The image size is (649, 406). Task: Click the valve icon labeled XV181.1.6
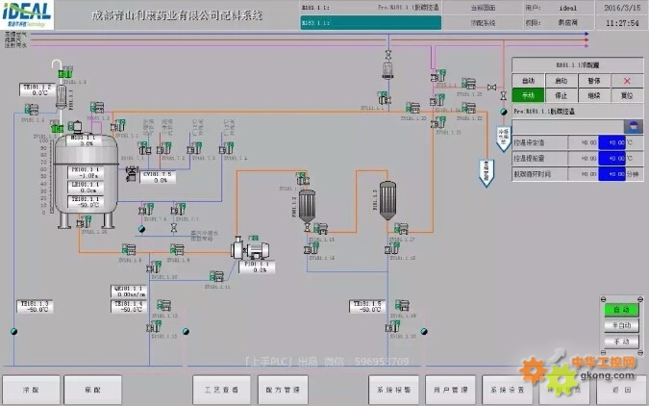(65, 72)
